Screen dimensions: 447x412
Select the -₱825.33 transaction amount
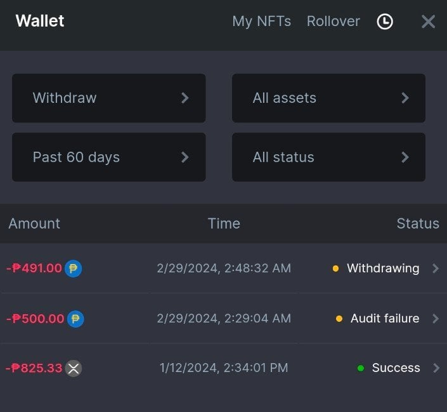(x=34, y=368)
